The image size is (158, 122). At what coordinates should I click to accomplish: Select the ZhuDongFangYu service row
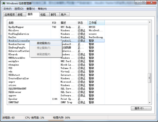(56, 48)
